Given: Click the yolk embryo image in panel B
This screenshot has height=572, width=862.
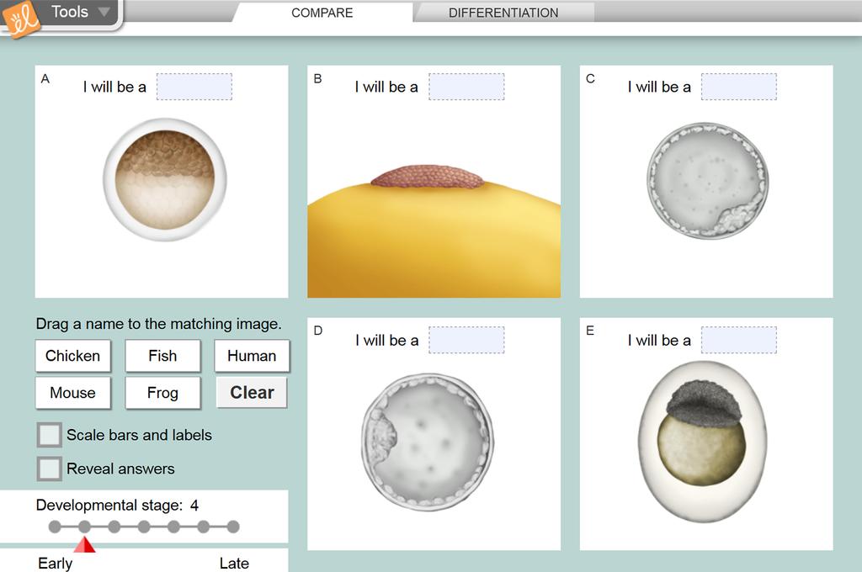Looking at the screenshot, I should tap(428, 177).
